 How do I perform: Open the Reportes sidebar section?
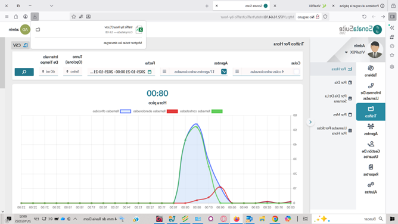pos(371,170)
